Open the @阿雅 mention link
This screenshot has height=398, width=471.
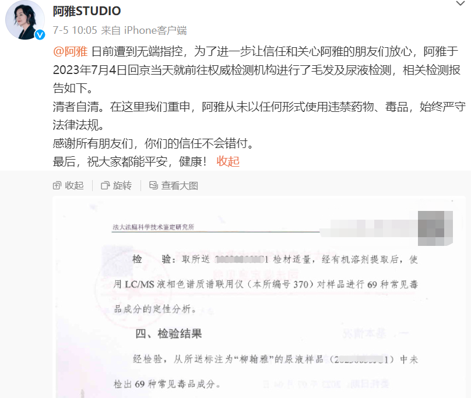point(71,52)
